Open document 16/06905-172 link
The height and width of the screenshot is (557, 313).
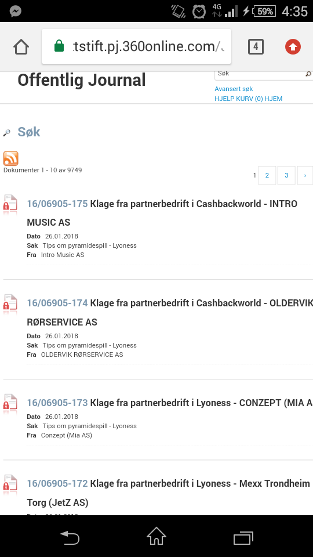[57, 483]
